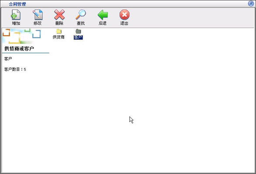
Task: Select the 修改 edit pencil icon
Action: (38, 15)
